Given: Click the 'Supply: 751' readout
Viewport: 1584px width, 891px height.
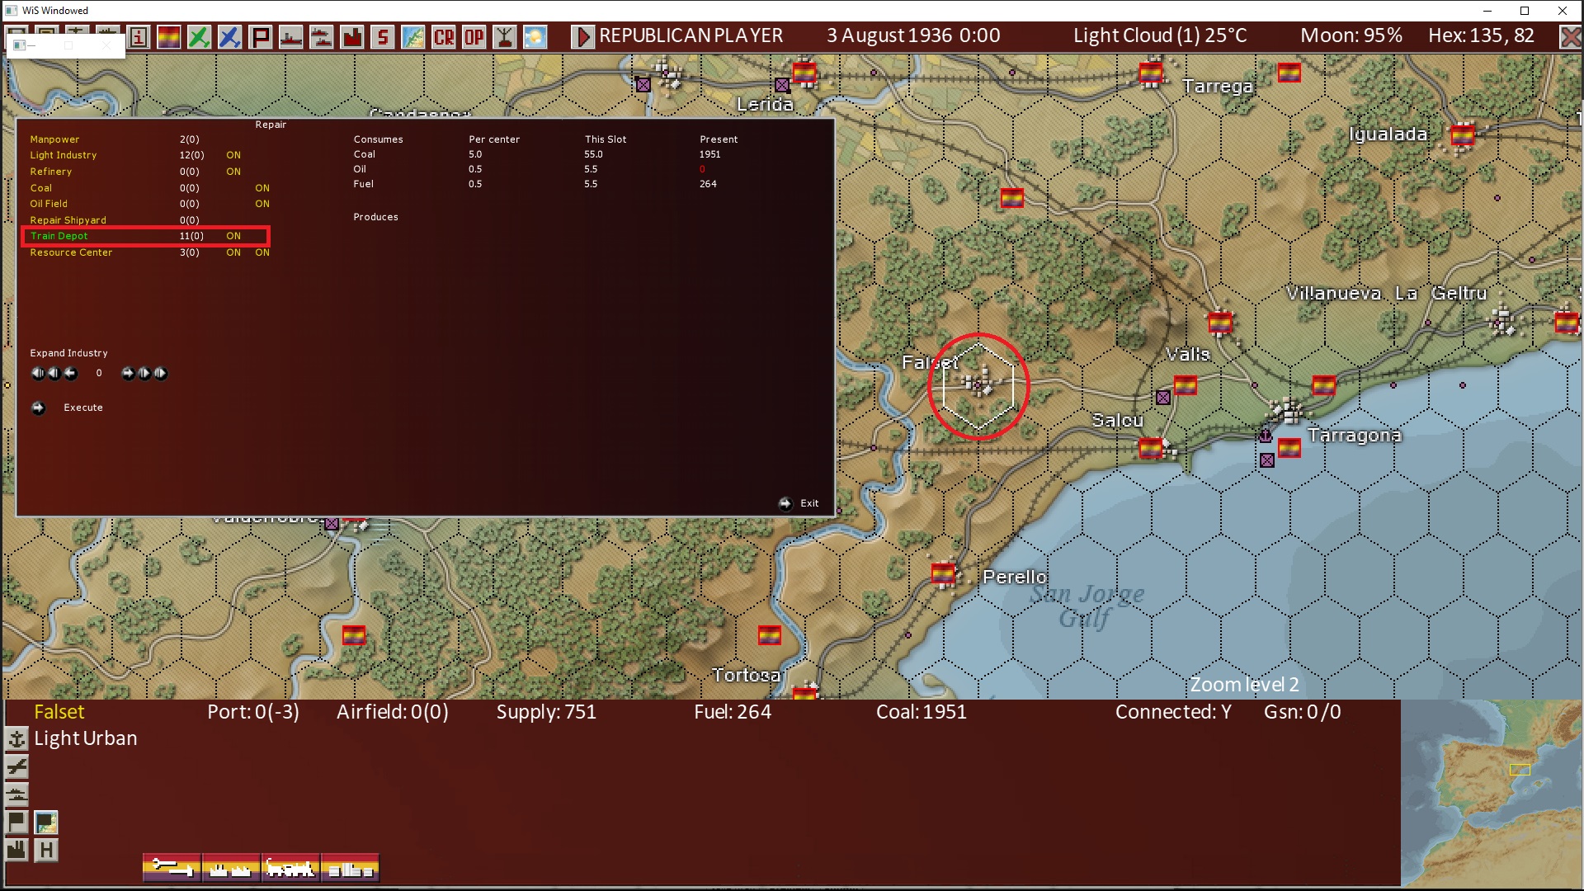Looking at the screenshot, I should tap(546, 712).
